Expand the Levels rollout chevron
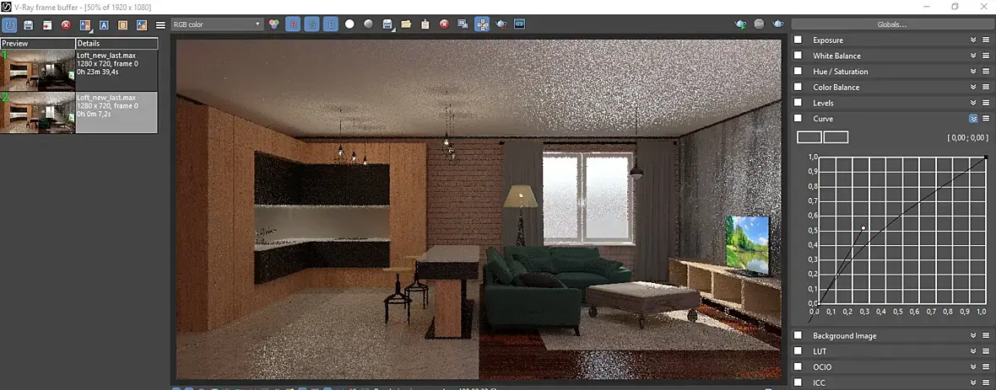 (x=973, y=102)
